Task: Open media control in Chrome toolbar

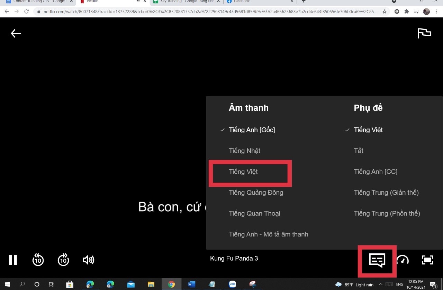Action: (416, 11)
